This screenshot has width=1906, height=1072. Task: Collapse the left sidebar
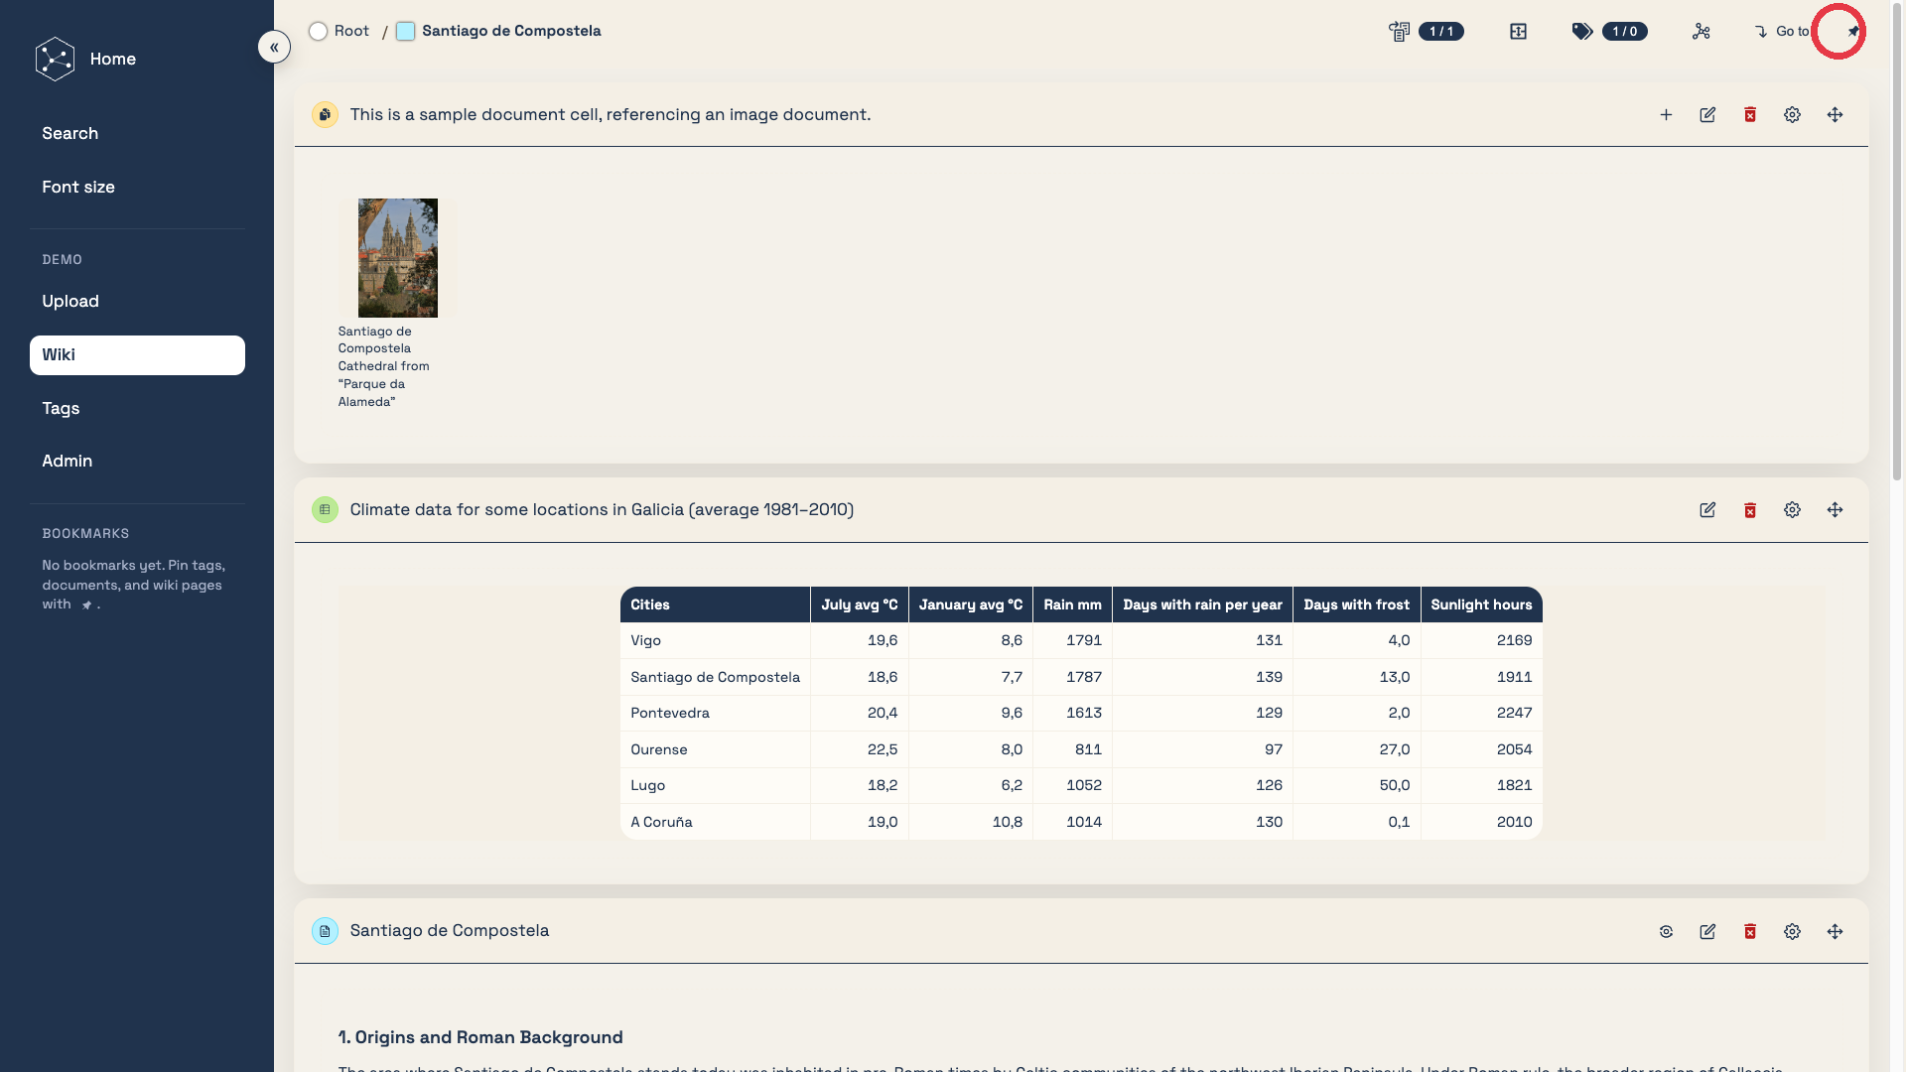(x=274, y=47)
